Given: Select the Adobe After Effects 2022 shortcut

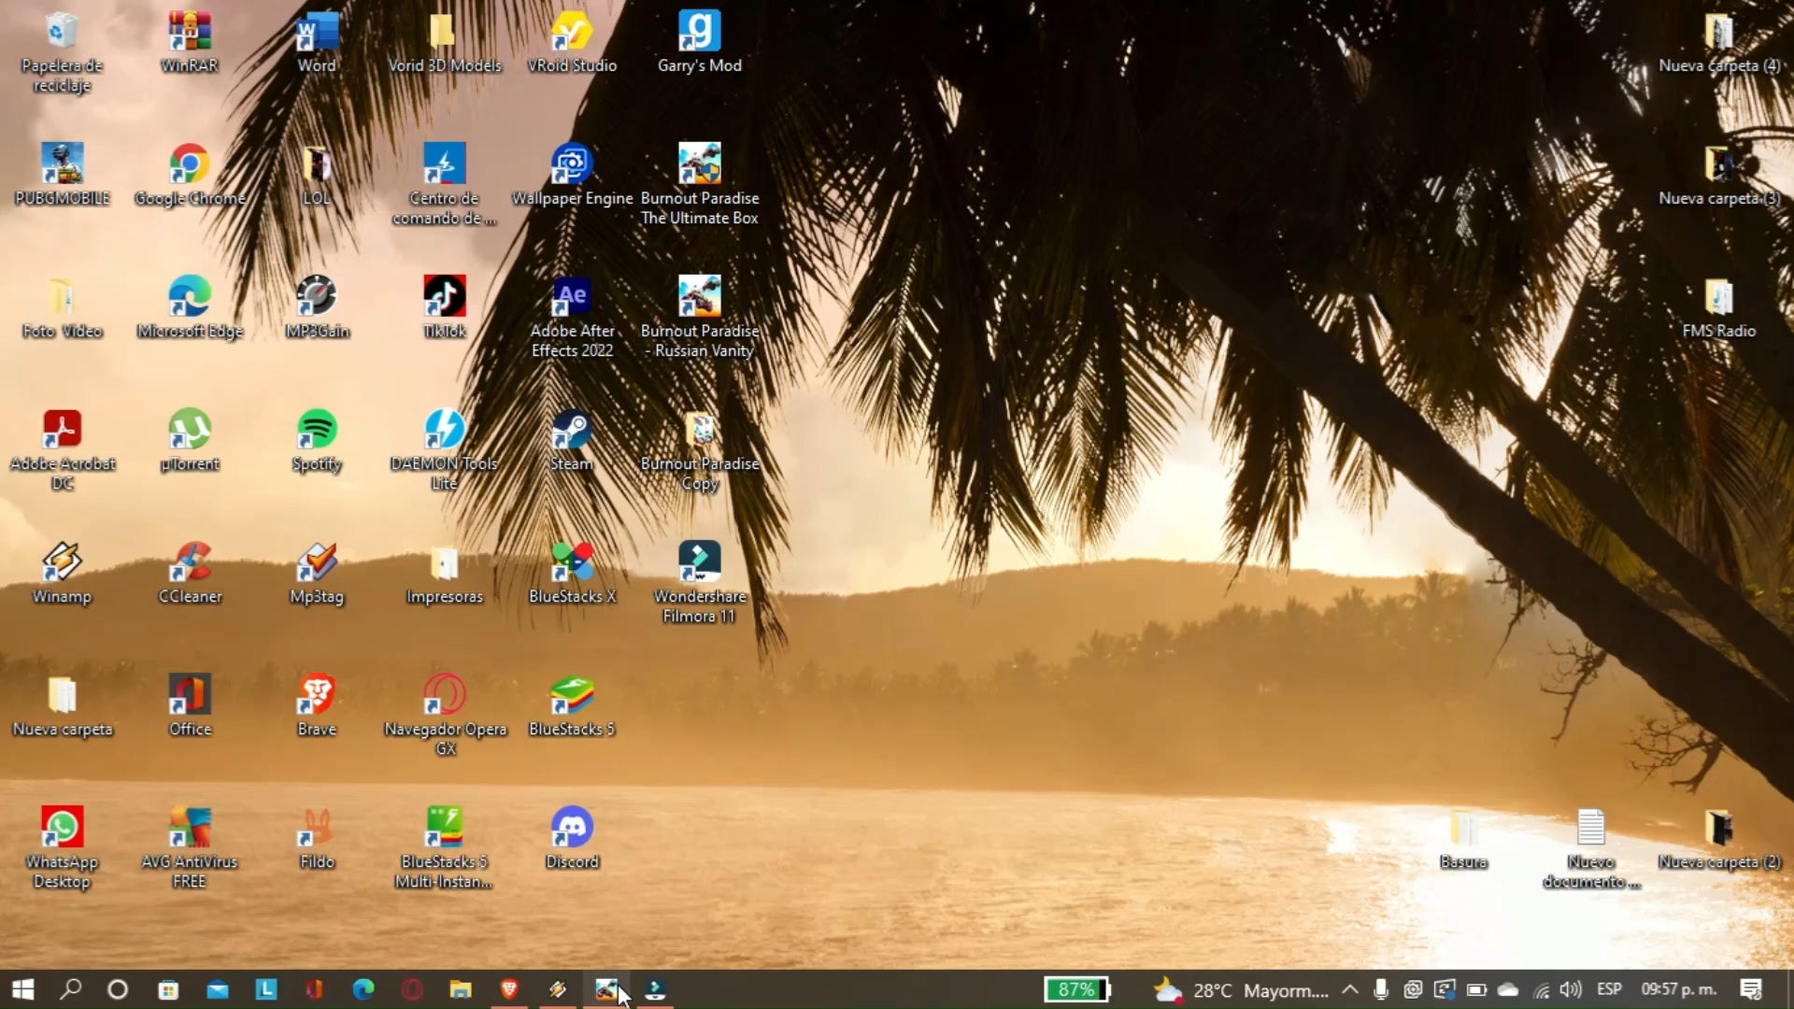Looking at the screenshot, I should point(572,318).
